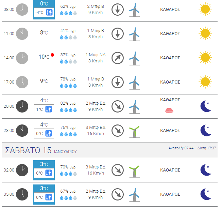Click the humidity droplets at 17:00
Image resolution: width=222 pixels, height=208 pixels.
68,86
